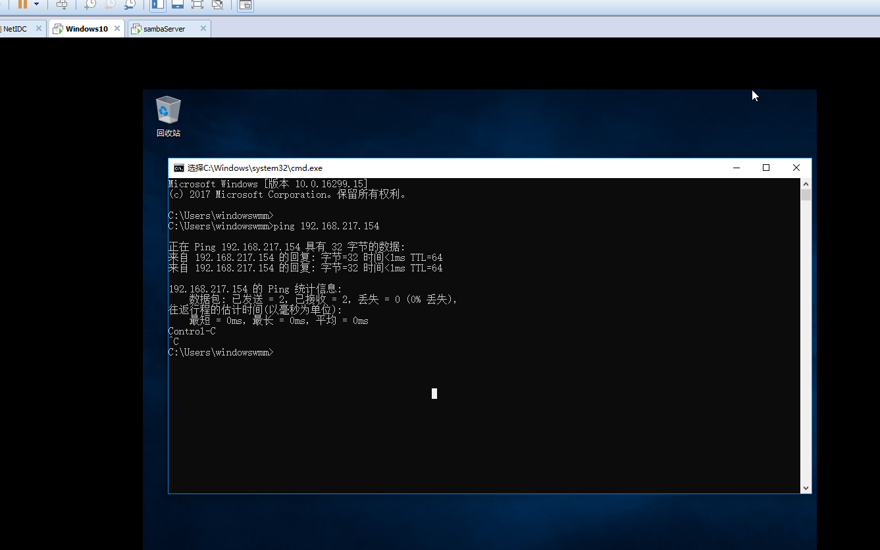Open the power options dropdown arrow
880x550 pixels.
pos(36,4)
